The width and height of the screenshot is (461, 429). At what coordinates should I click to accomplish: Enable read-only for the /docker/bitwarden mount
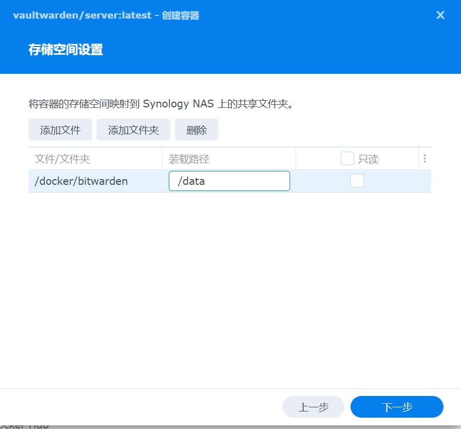[x=357, y=181]
